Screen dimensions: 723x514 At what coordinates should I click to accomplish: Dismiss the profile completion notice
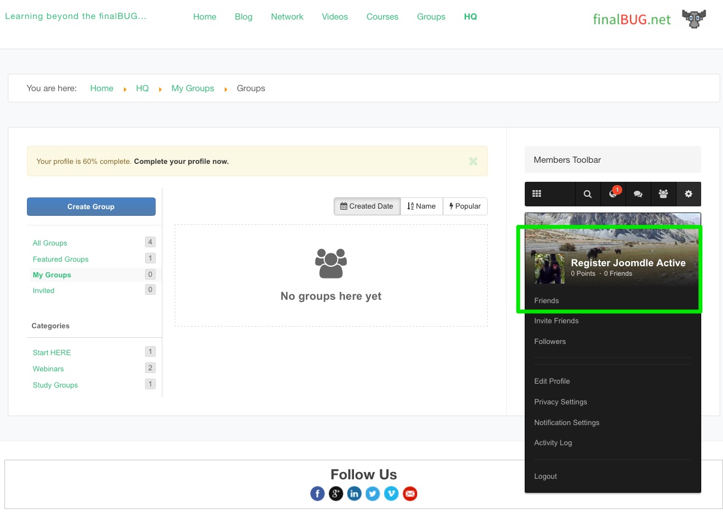tap(473, 162)
